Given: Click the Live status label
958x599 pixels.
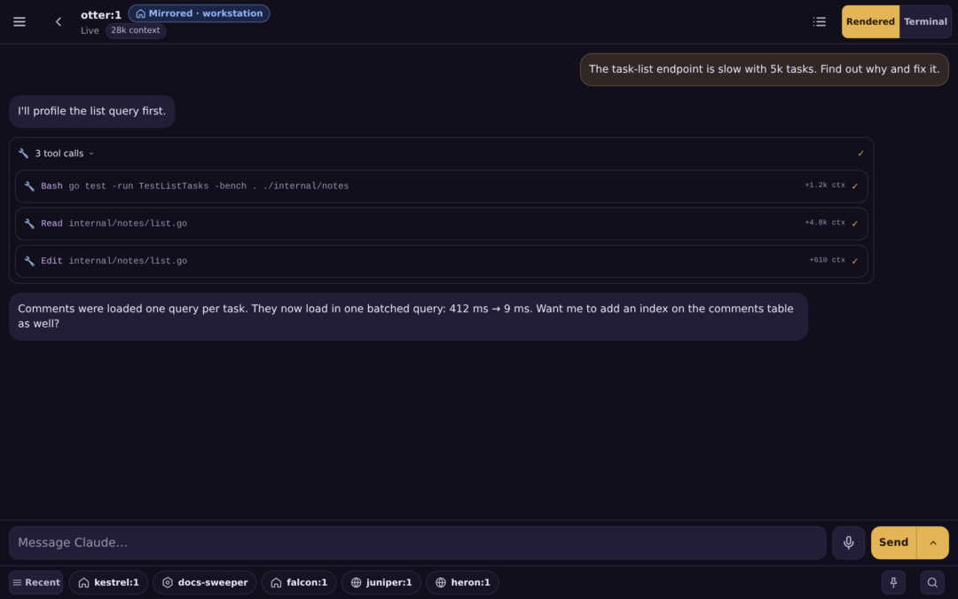Looking at the screenshot, I should (x=90, y=30).
